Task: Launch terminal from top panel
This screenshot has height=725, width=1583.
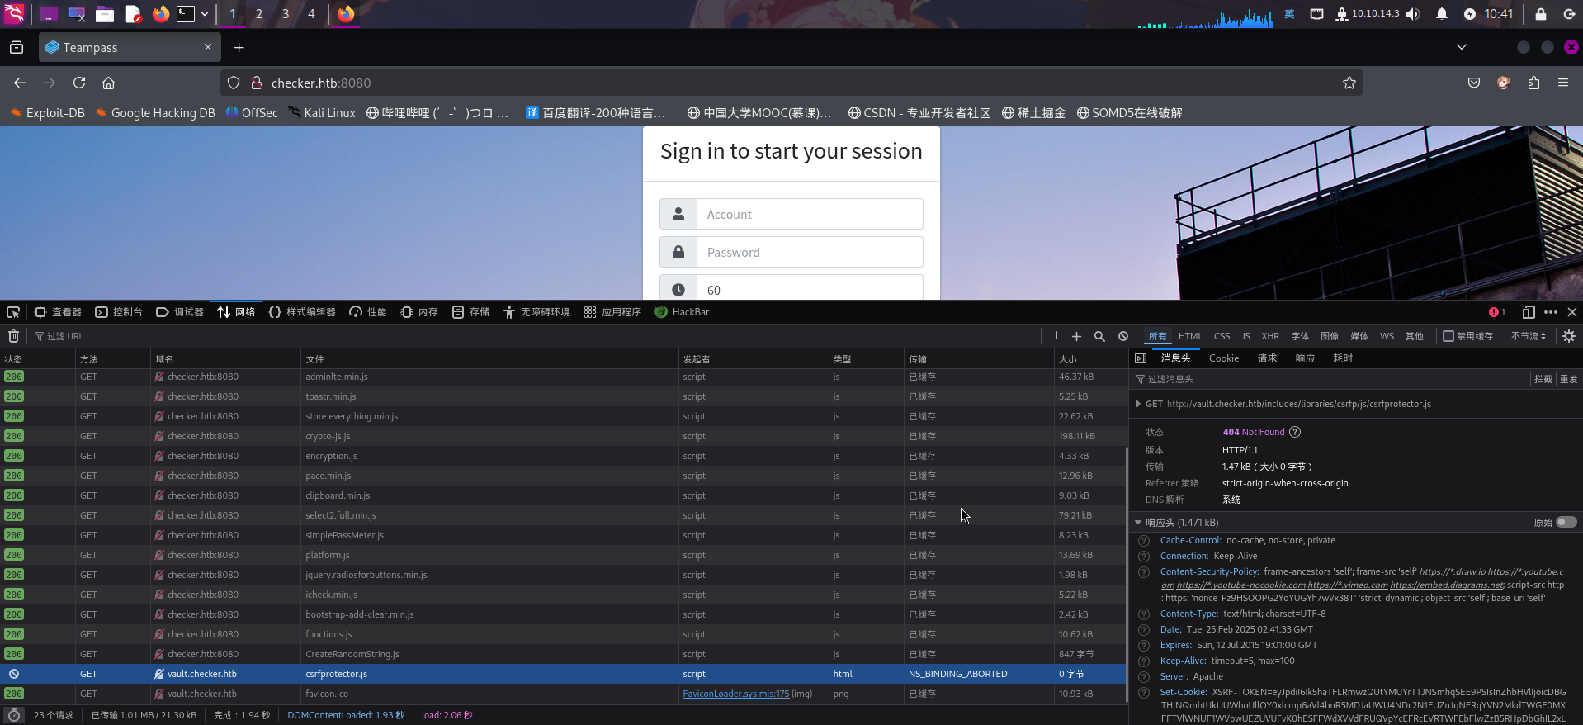Action: [x=186, y=14]
